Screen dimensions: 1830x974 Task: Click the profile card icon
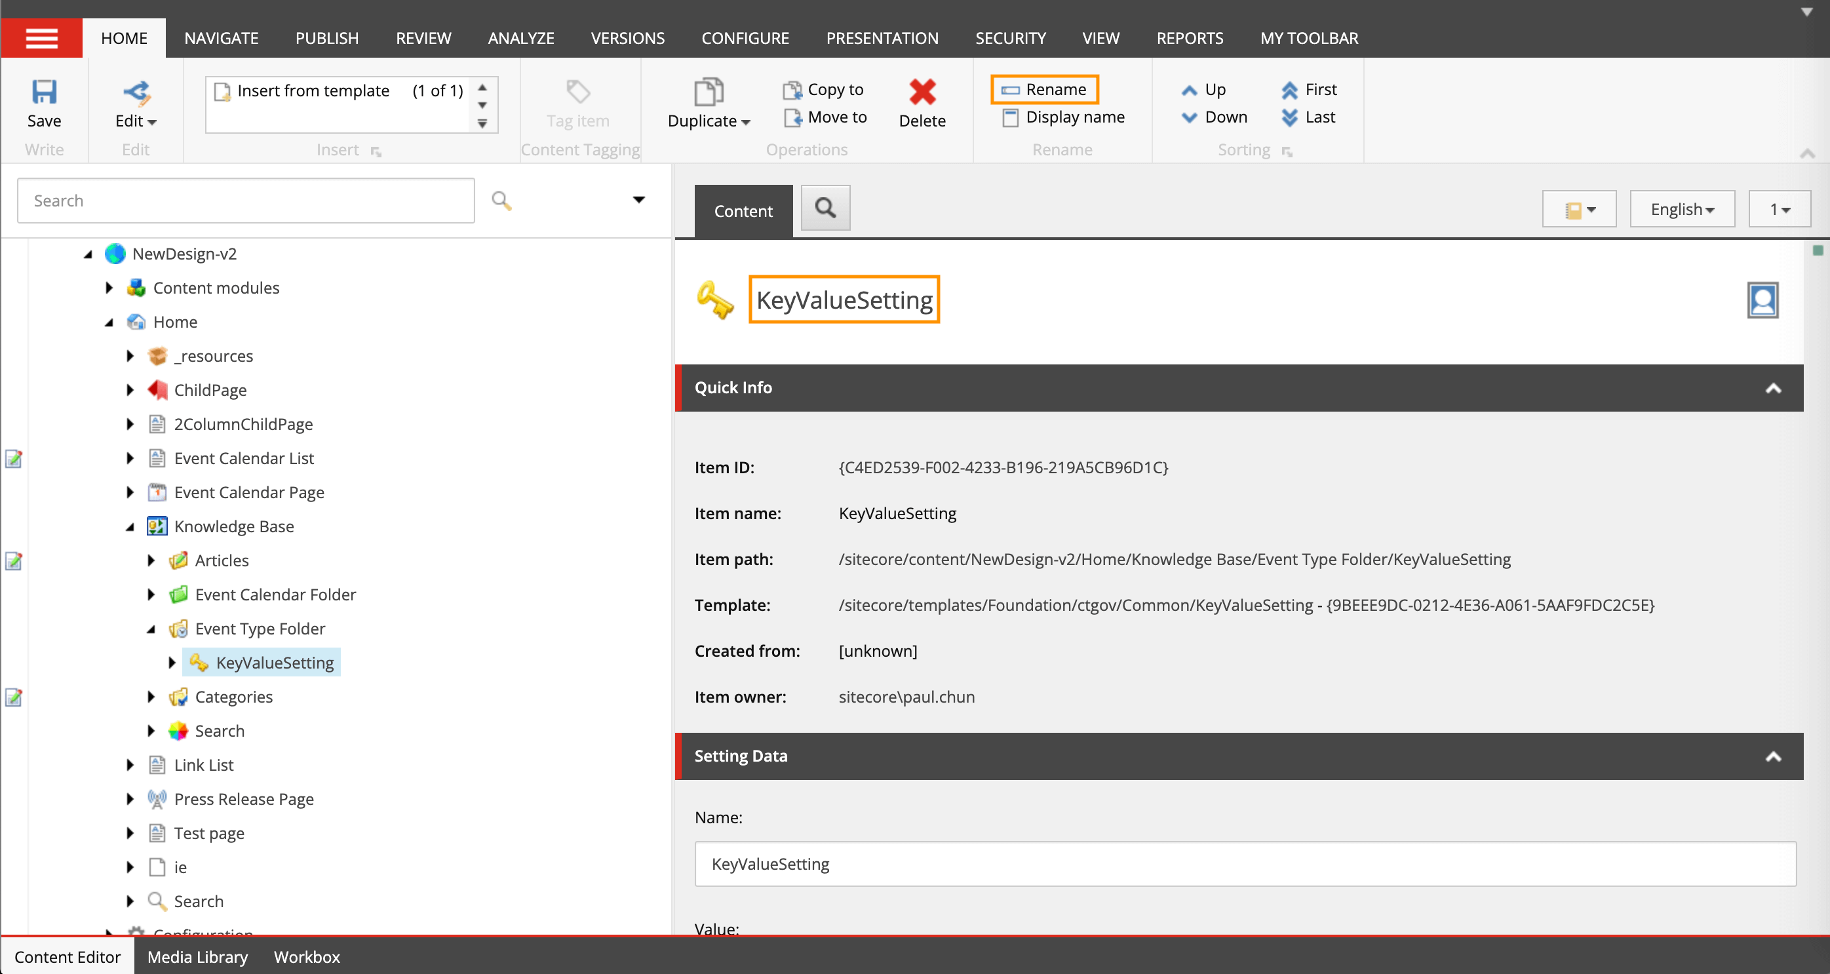pyautogui.click(x=1762, y=300)
